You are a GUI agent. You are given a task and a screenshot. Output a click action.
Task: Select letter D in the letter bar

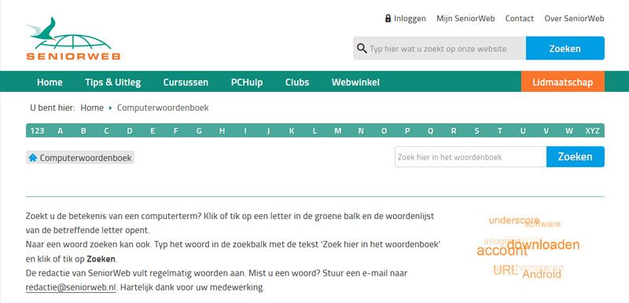coord(130,131)
